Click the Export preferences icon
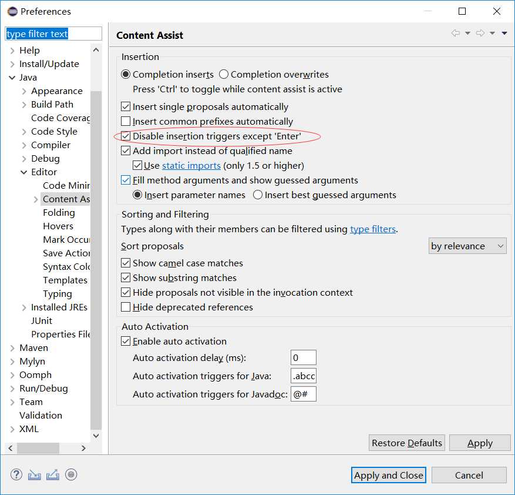The height and width of the screenshot is (495, 515). pyautogui.click(x=53, y=474)
